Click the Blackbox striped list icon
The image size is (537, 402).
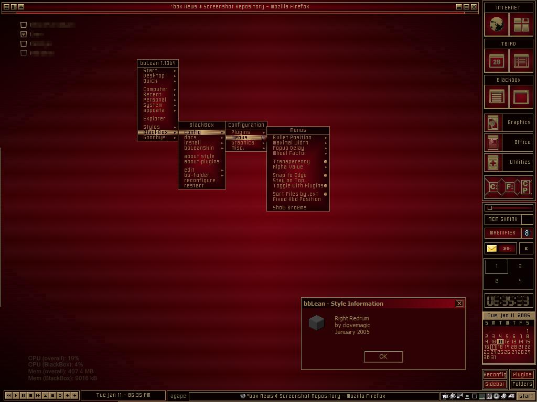(496, 97)
